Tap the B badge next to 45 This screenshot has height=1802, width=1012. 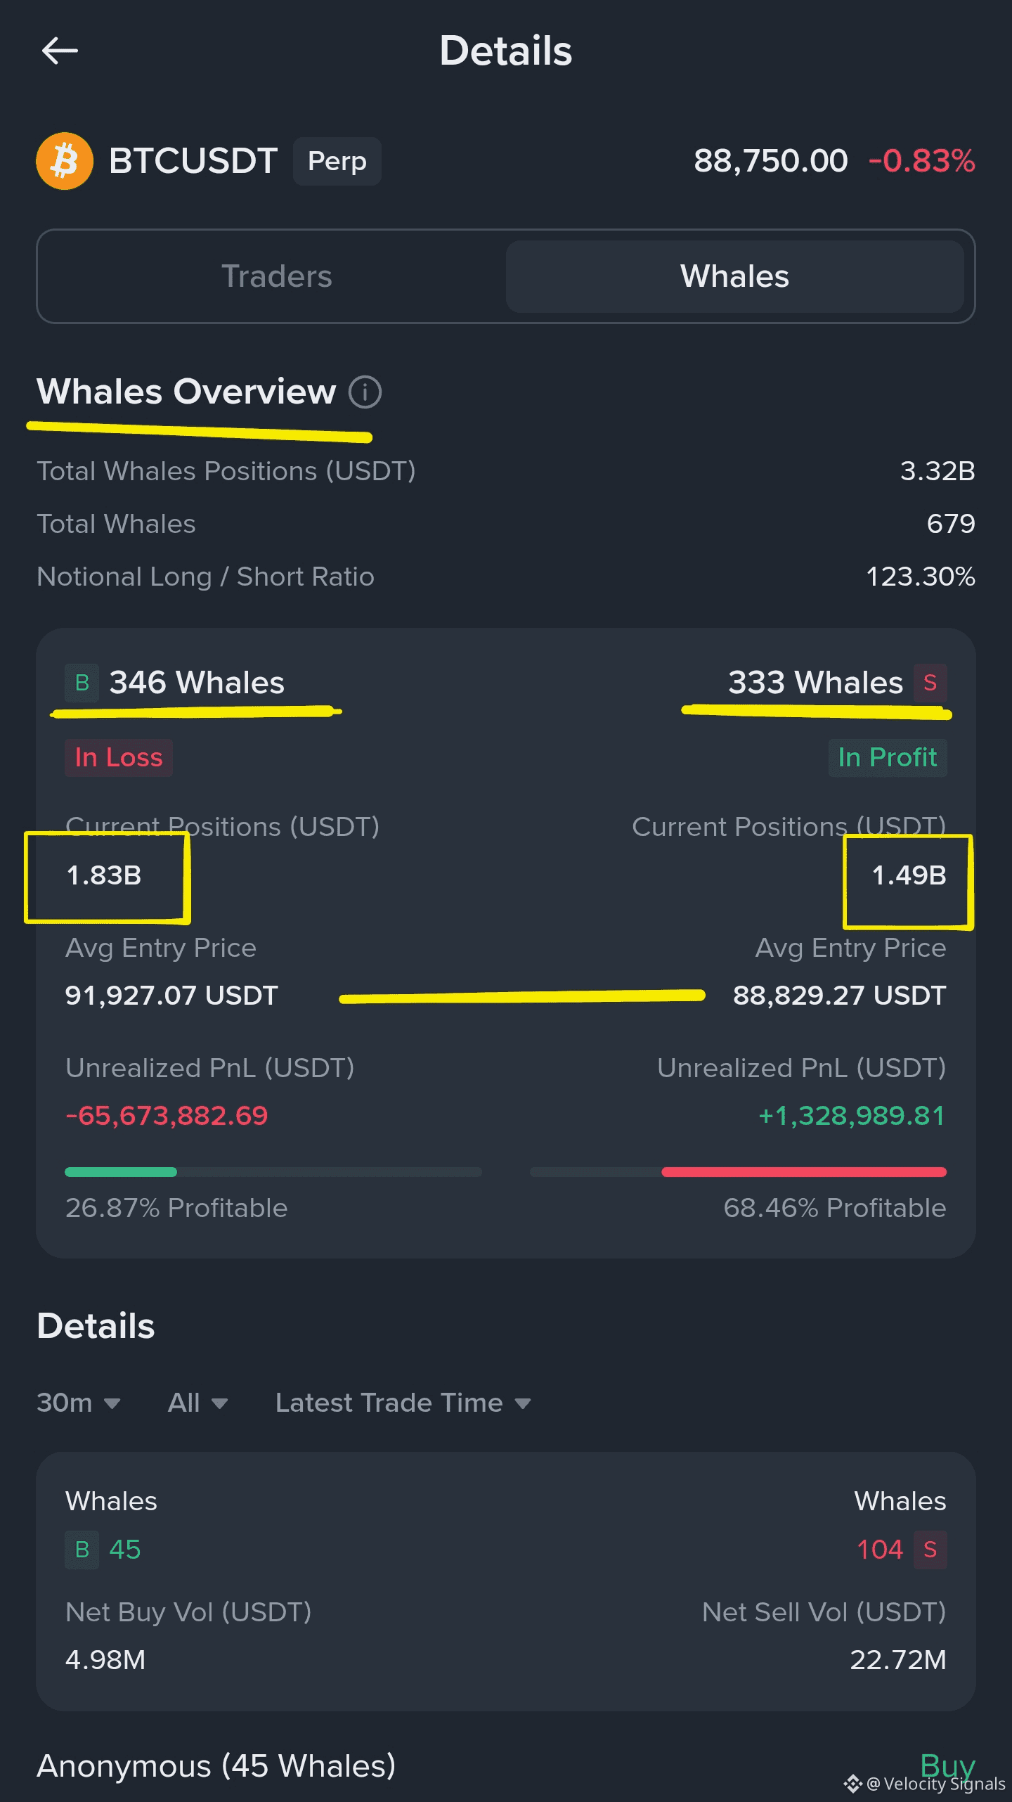pos(82,1550)
